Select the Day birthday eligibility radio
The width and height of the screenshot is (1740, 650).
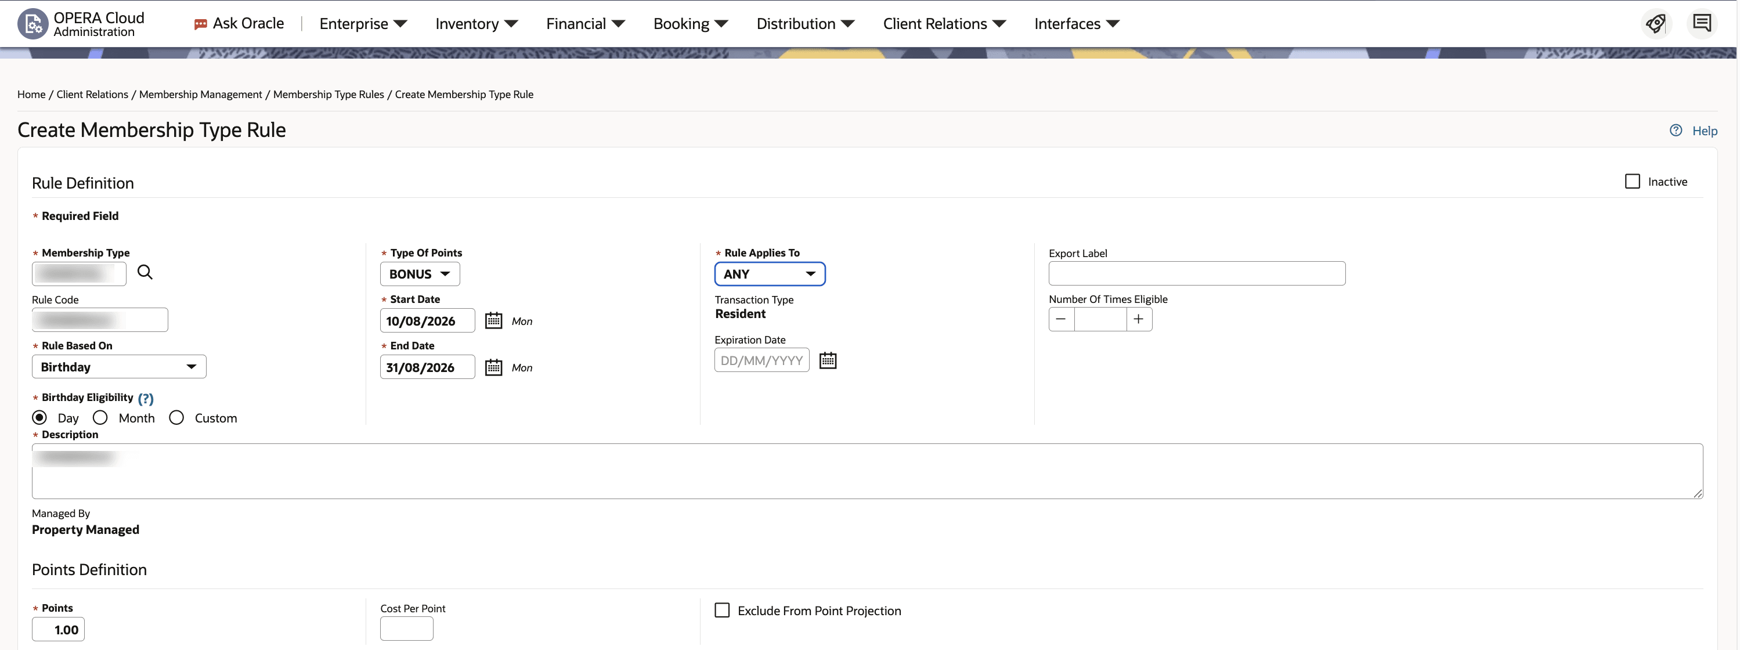(40, 418)
